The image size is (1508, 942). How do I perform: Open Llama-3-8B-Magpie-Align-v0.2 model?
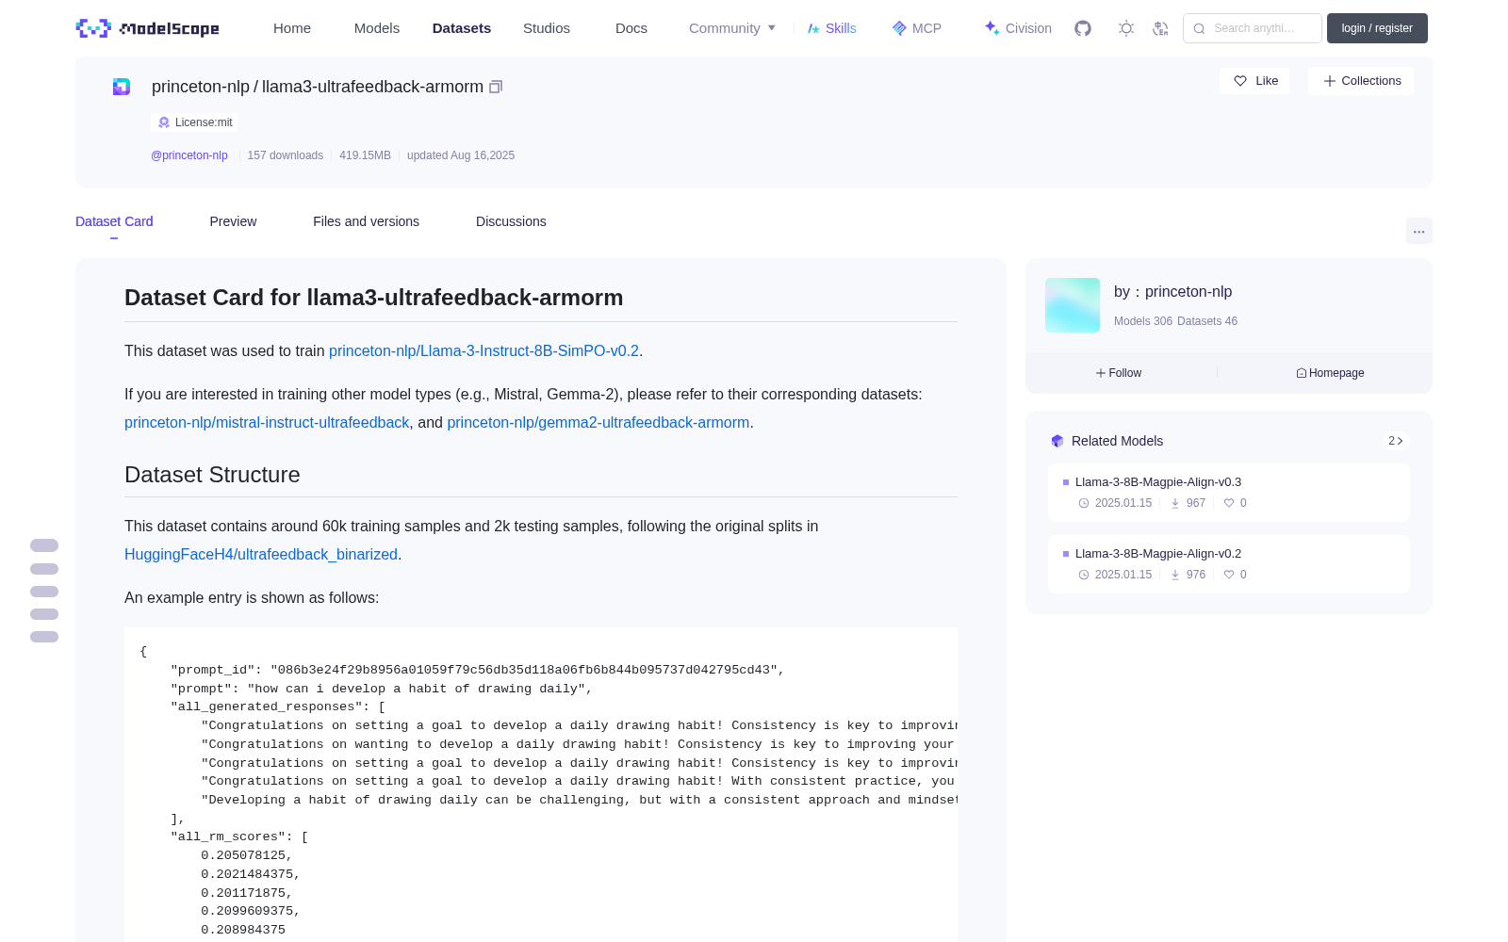tap(1158, 553)
